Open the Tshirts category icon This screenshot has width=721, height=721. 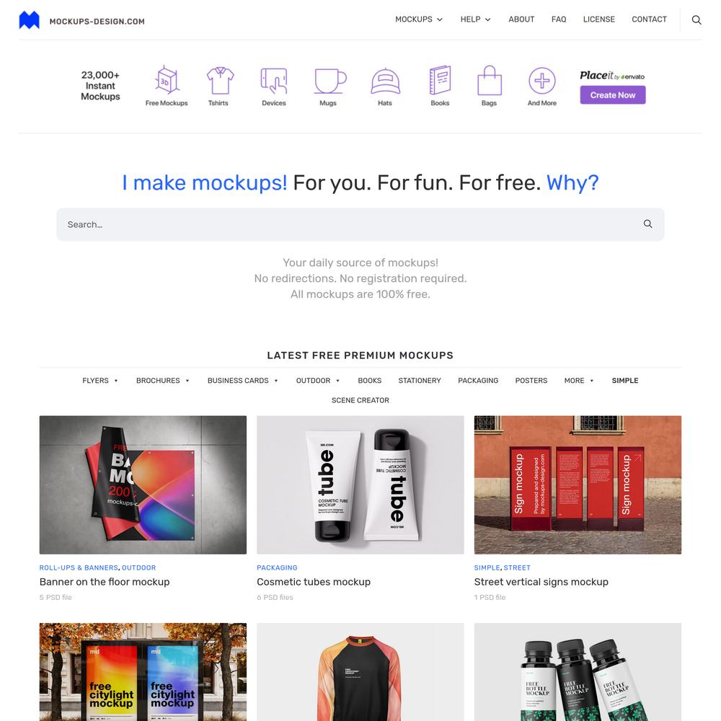point(220,80)
